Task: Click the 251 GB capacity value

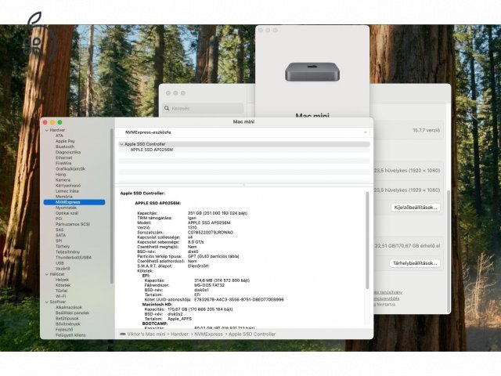Action: tap(218, 213)
